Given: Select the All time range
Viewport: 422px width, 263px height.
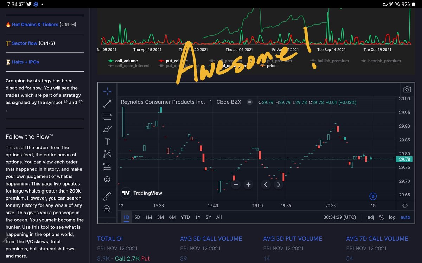Looking at the screenshot, I should [219, 217].
